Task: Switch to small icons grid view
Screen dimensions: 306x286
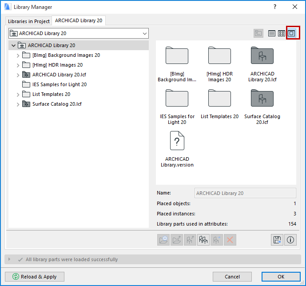Action: click(x=282, y=33)
